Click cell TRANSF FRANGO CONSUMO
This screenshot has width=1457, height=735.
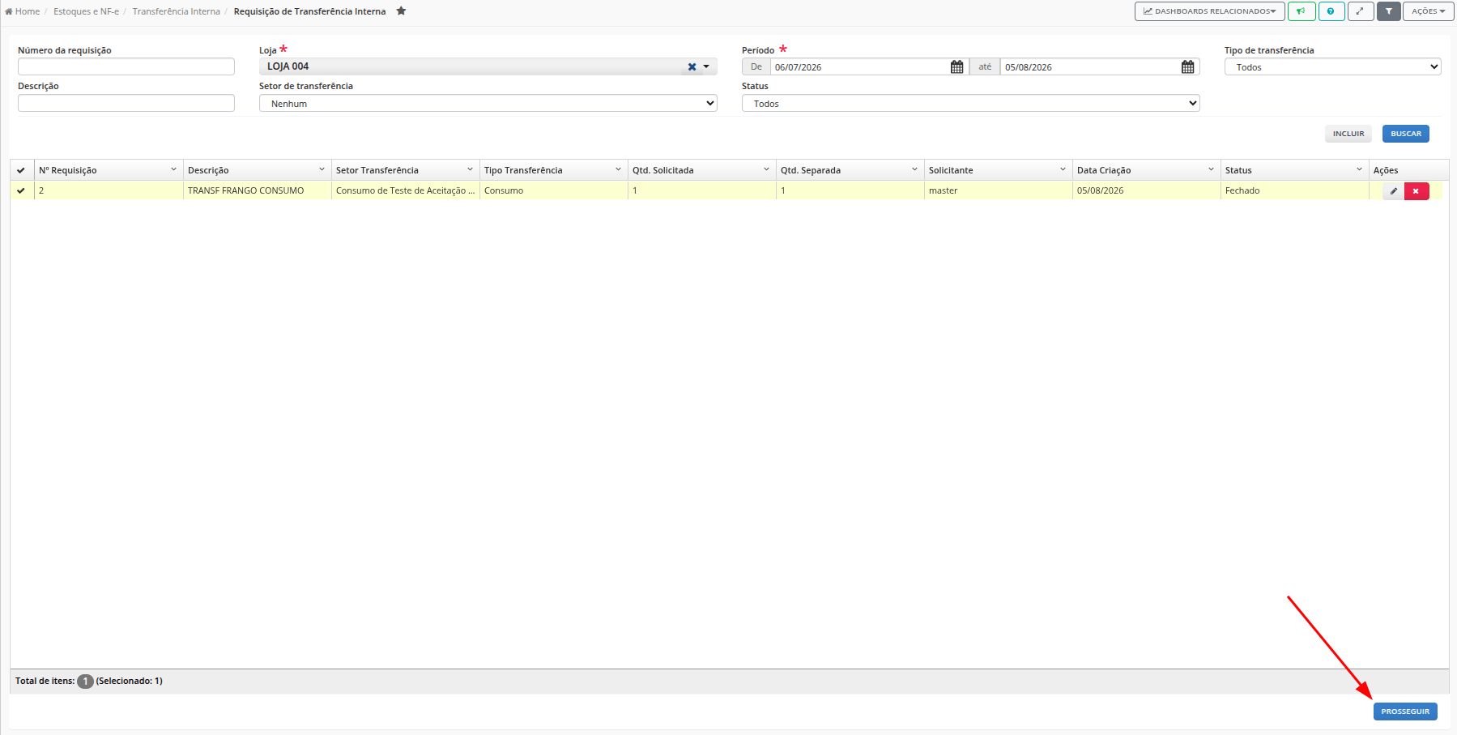[x=257, y=190]
